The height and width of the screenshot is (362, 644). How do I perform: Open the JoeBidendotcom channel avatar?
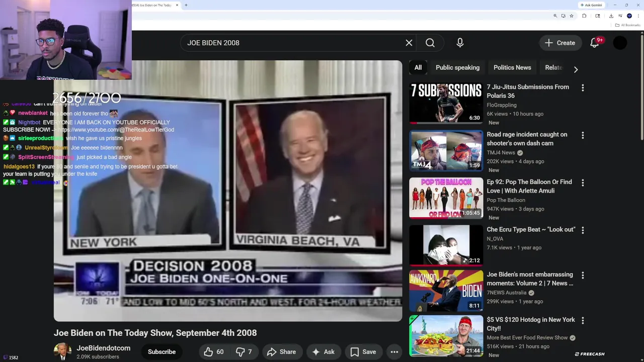coord(62,352)
